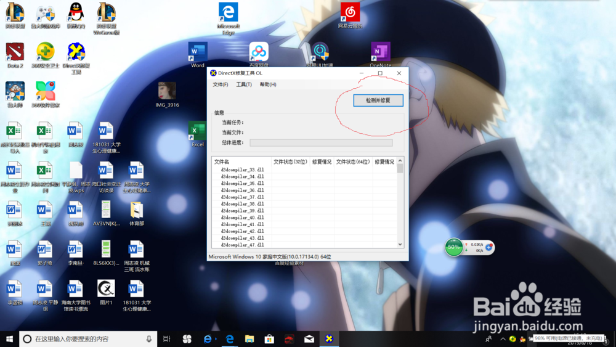Click the 总体进度 progress bar

321,142
